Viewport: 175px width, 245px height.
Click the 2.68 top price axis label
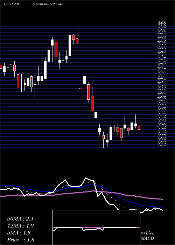tap(162, 23)
